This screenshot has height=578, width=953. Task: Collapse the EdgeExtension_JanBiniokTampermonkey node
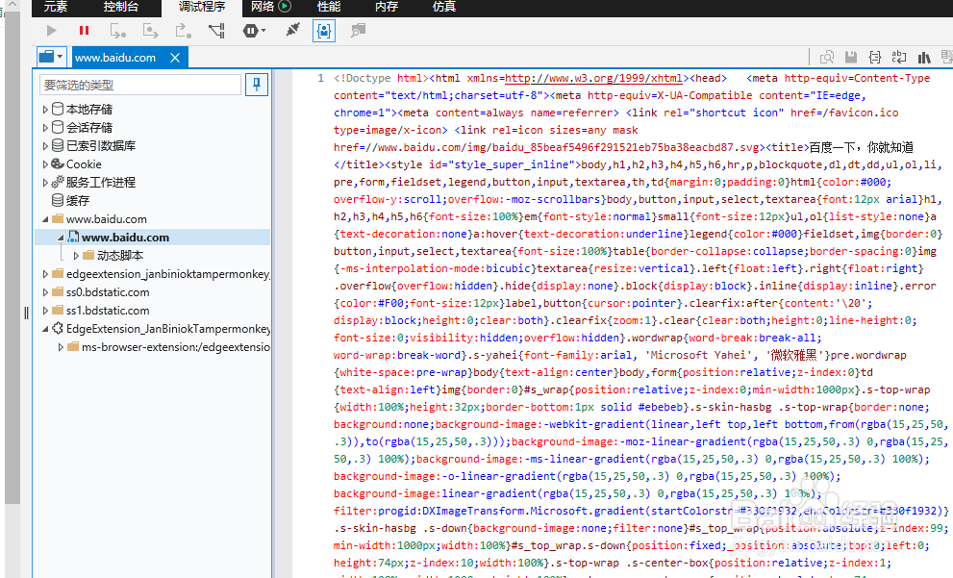pyautogui.click(x=45, y=329)
